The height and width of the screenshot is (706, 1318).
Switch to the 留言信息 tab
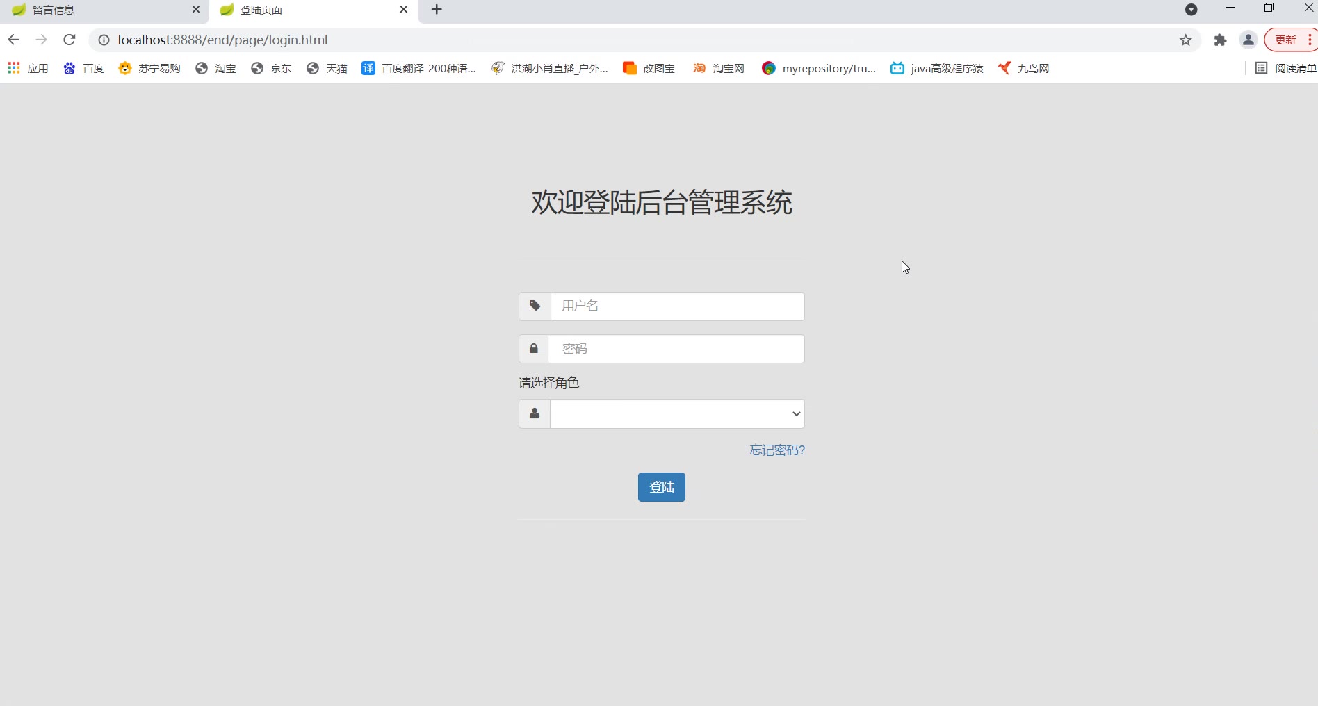point(104,10)
